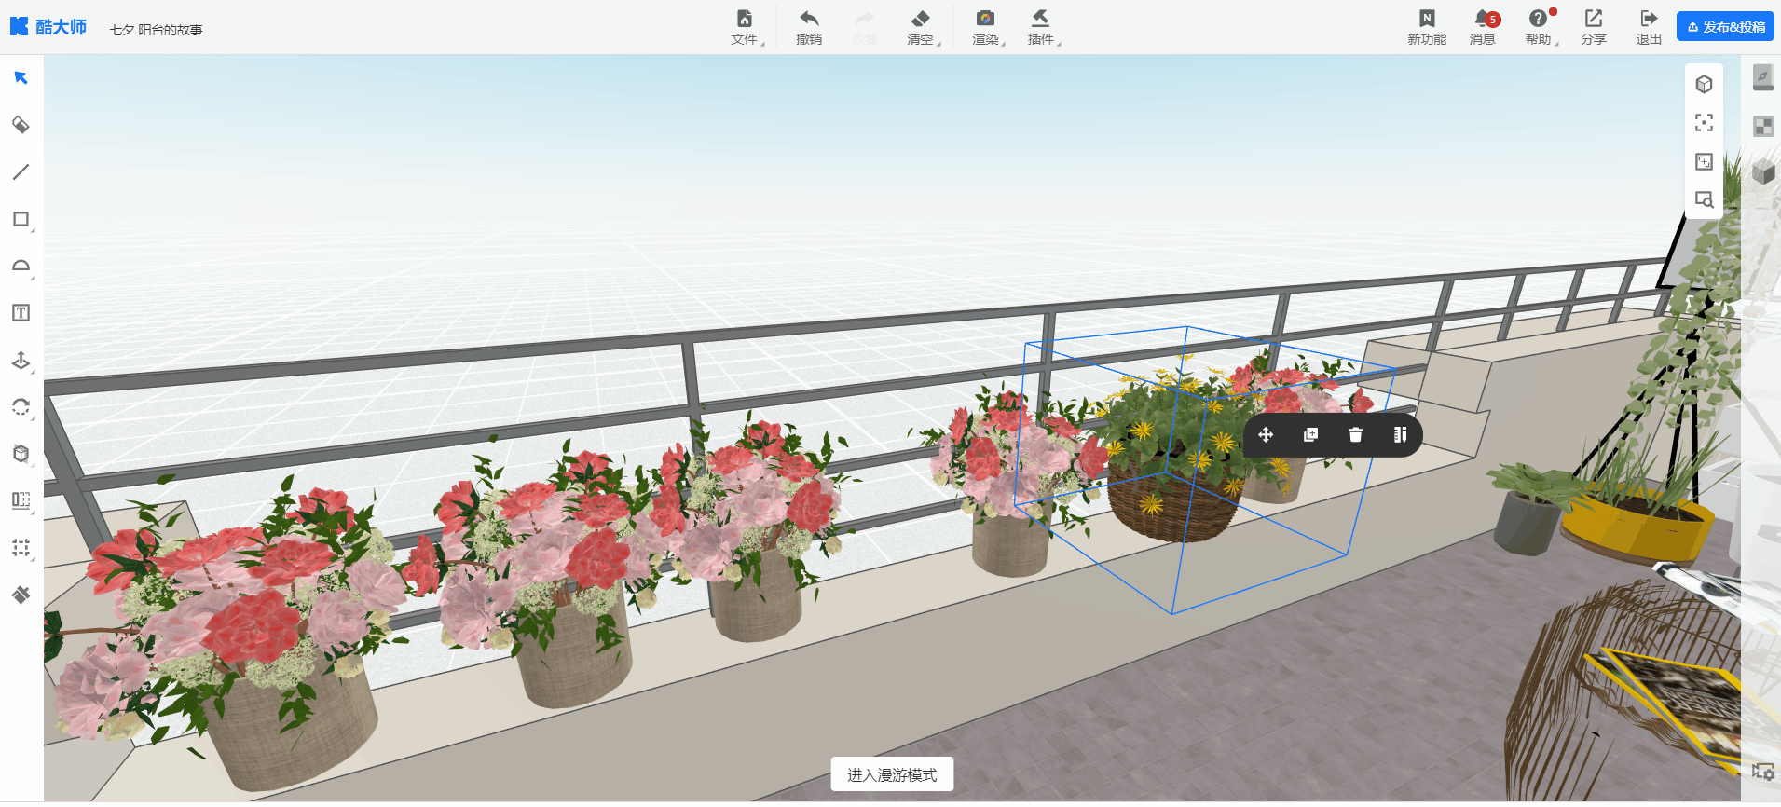Expand the 文件 file dropdown

tap(745, 27)
